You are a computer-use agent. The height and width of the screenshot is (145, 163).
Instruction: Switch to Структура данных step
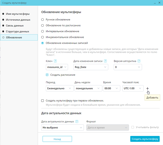click(x=17, y=31)
